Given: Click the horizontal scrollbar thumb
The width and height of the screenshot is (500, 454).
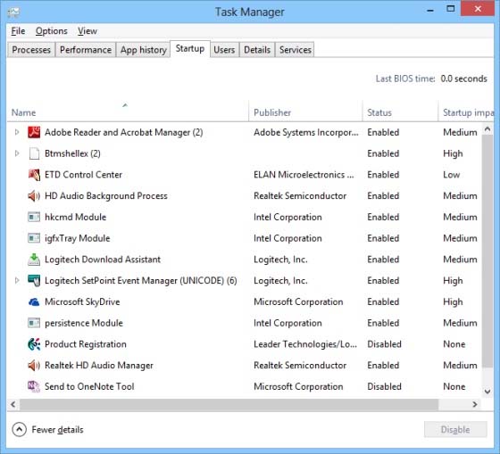Looking at the screenshot, I should pyautogui.click(x=229, y=404).
